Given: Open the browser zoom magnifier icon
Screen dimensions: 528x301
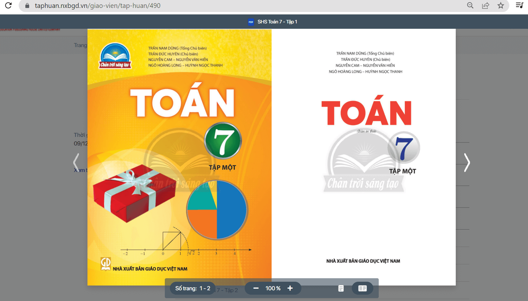Looking at the screenshot, I should (x=470, y=5).
